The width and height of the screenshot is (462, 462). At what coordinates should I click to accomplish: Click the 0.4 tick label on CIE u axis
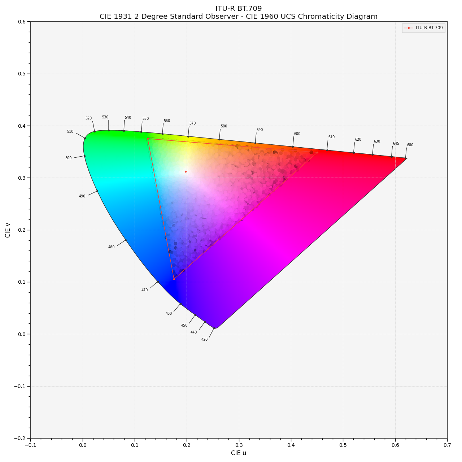[291, 445]
